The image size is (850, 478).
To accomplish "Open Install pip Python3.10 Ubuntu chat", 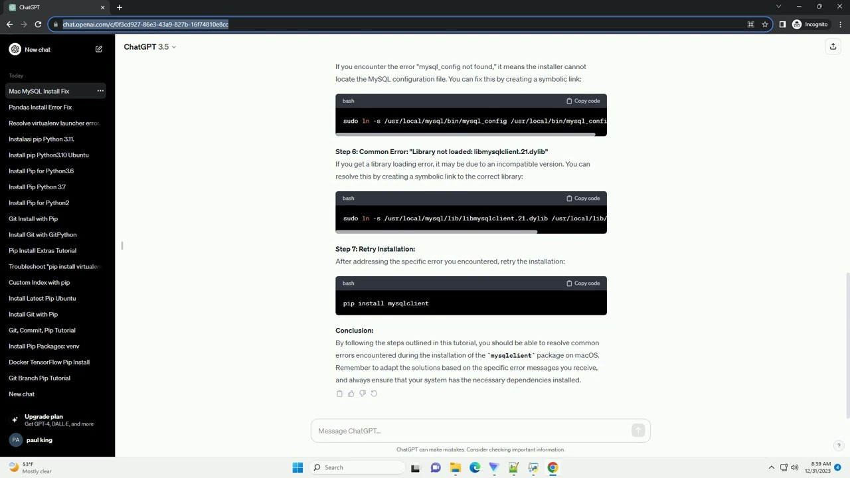I will click(x=57, y=155).
